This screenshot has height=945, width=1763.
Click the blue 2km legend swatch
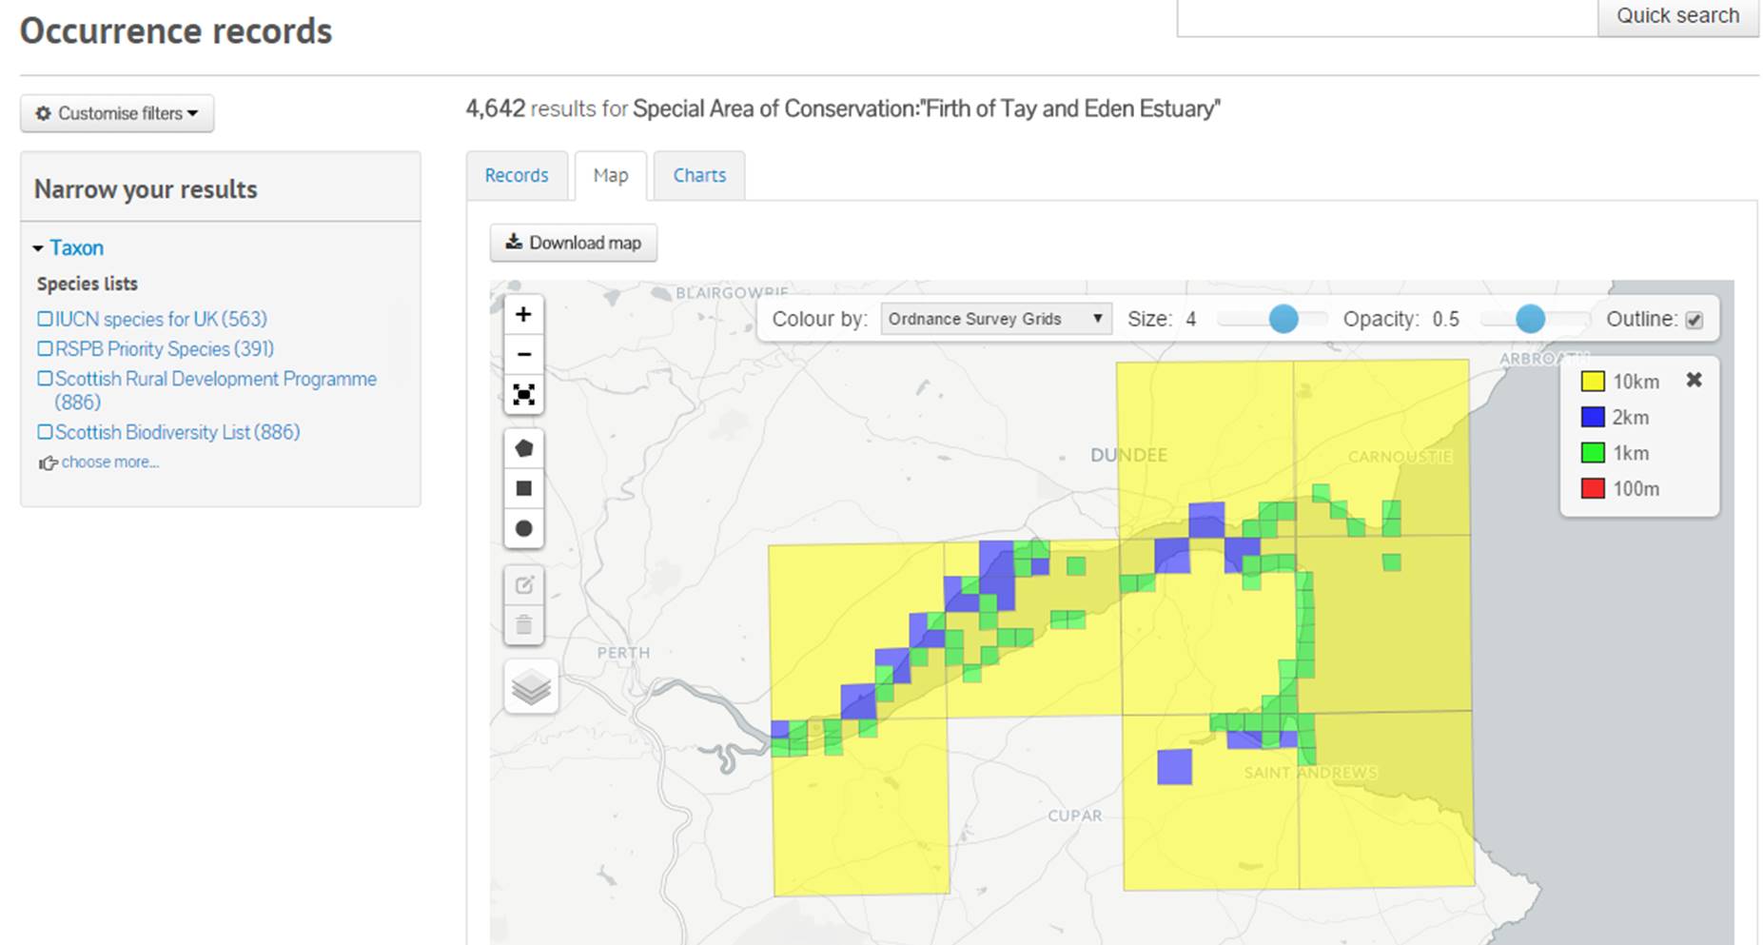[x=1593, y=417]
